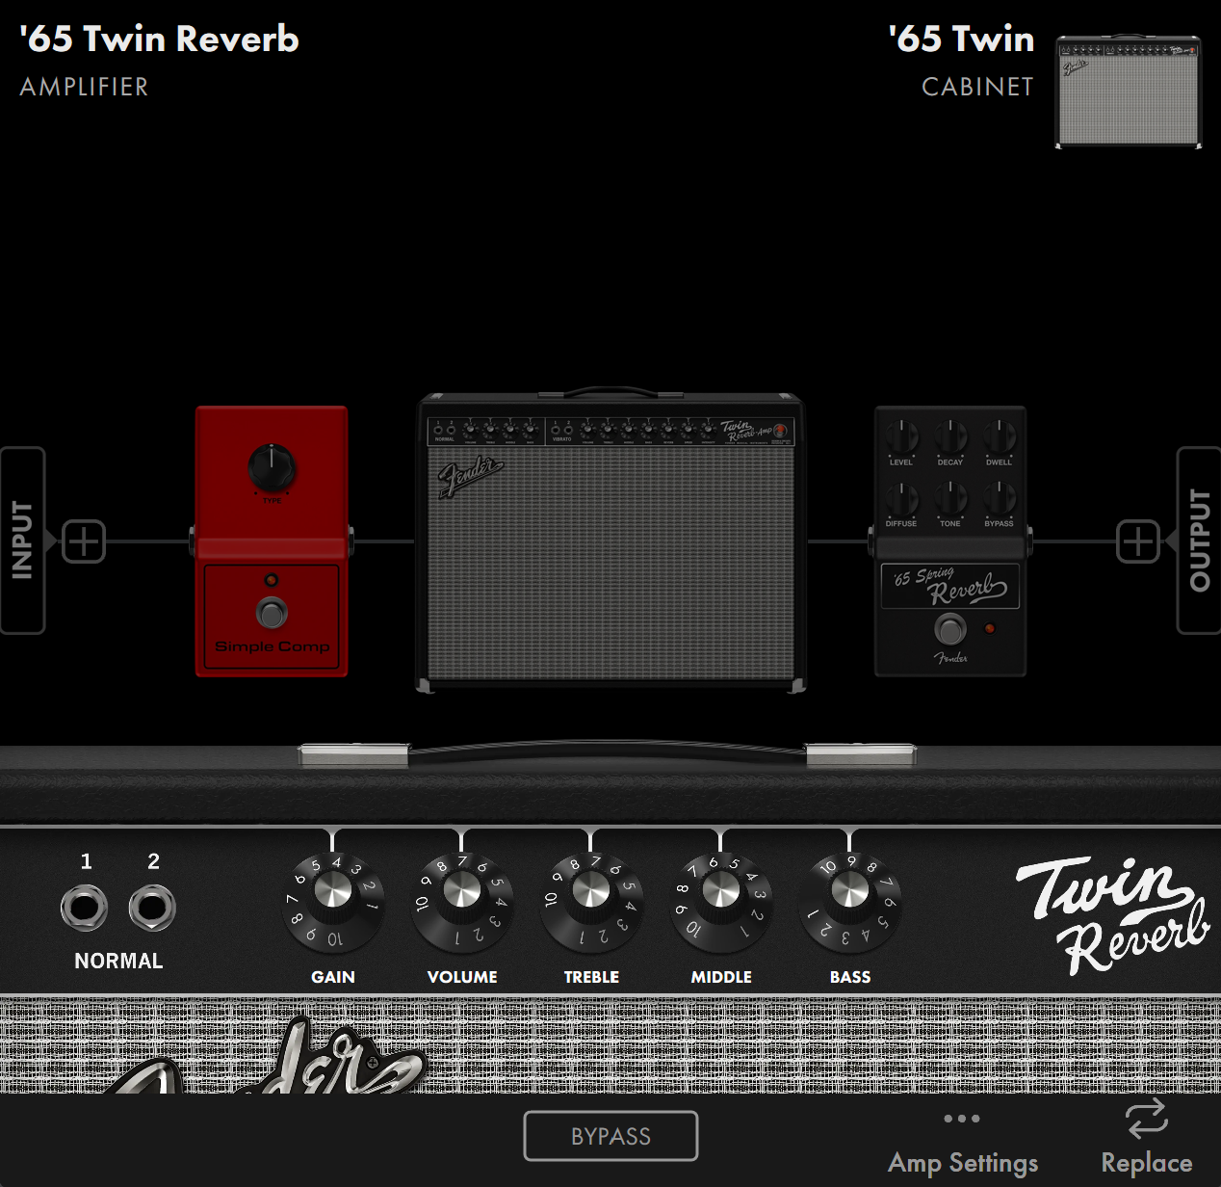Open Amp Settings three-dot menu
The image size is (1221, 1187).
[x=962, y=1119]
